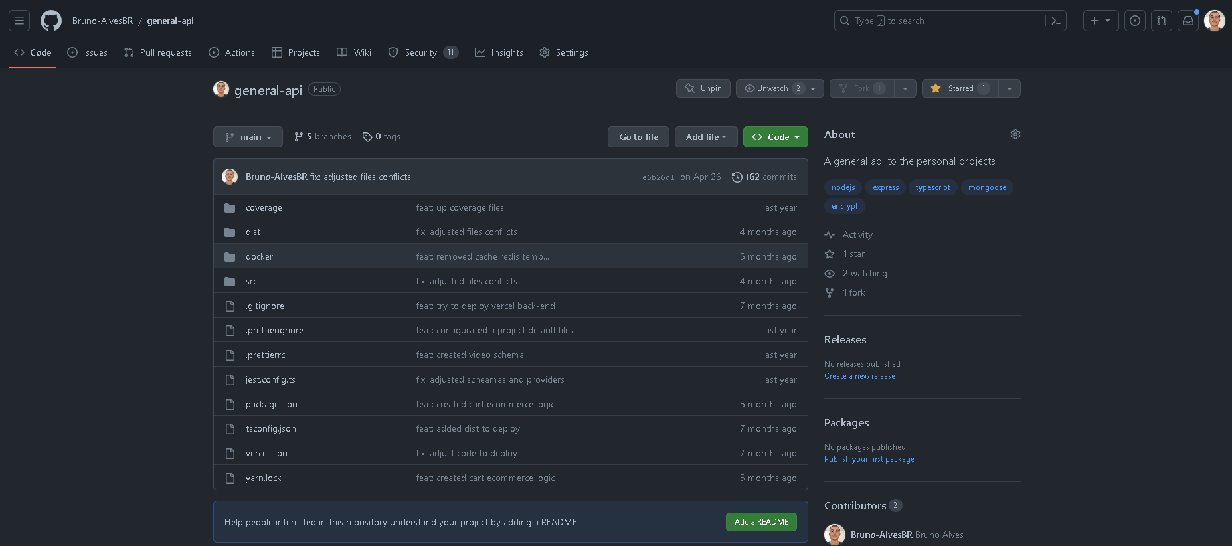
Task: Click the 162 commits link
Action: (x=764, y=177)
